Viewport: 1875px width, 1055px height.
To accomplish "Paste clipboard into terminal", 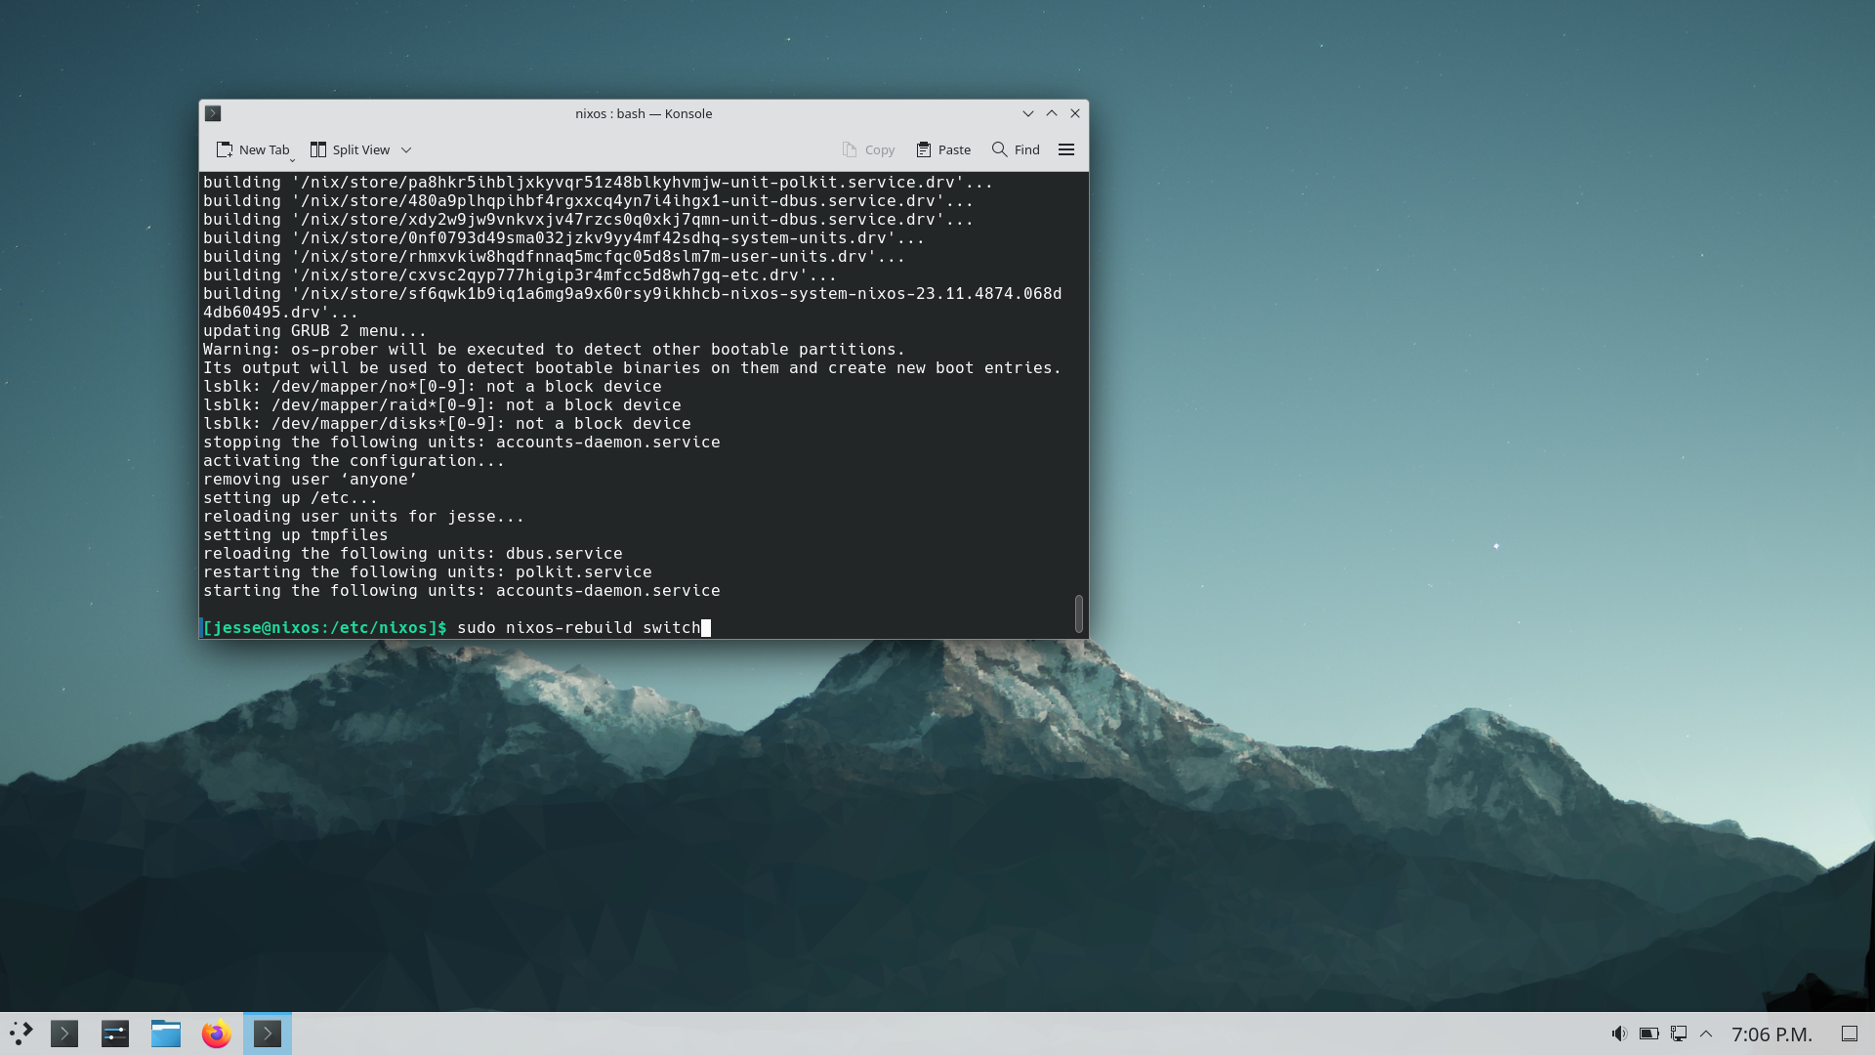I will point(943,149).
